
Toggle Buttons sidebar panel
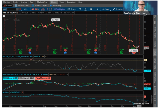[x=155, y=44]
